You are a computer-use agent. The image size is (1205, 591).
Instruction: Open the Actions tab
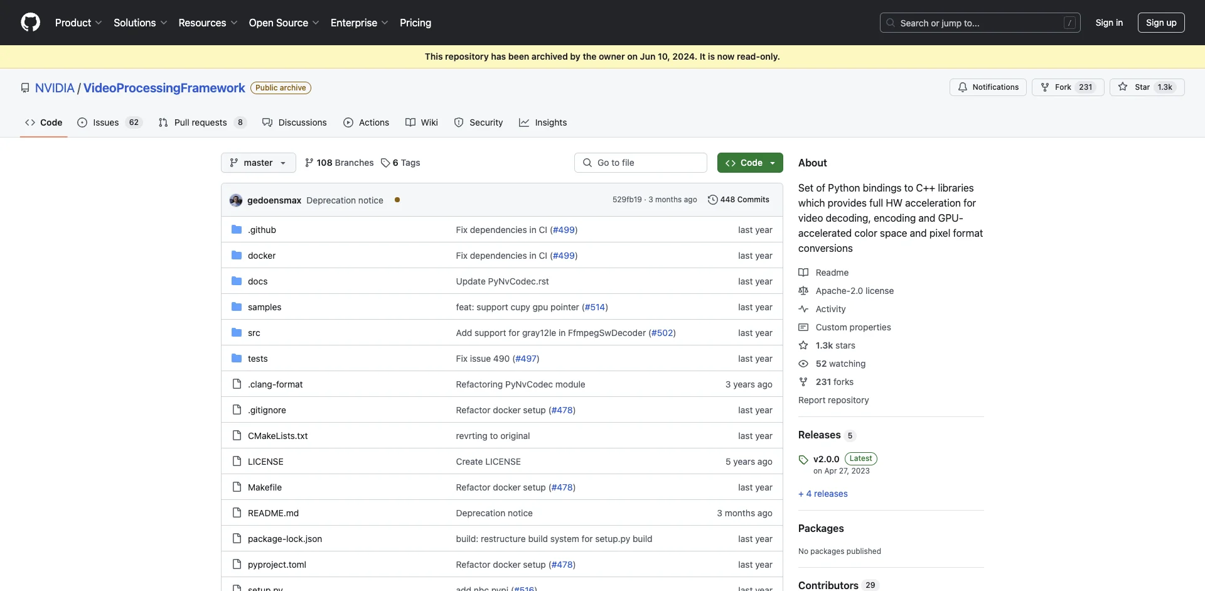coord(367,122)
